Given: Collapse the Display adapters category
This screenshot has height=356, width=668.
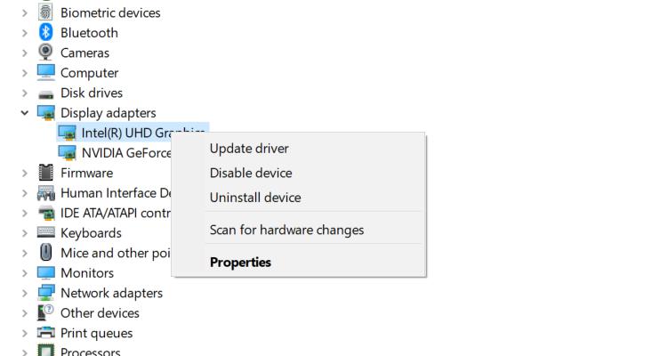Looking at the screenshot, I should click(x=25, y=113).
